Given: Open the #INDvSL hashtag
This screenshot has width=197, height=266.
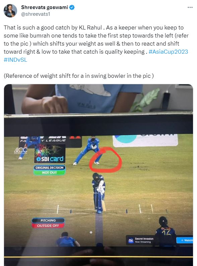Looking at the screenshot, I should point(15,60).
